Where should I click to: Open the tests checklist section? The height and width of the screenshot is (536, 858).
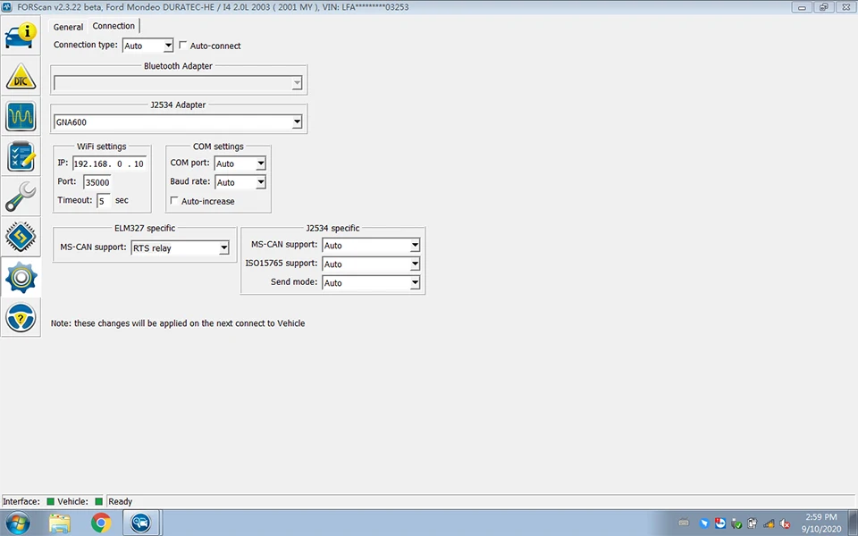tap(21, 155)
